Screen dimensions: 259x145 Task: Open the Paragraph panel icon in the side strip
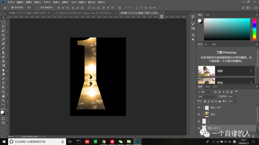193,40
